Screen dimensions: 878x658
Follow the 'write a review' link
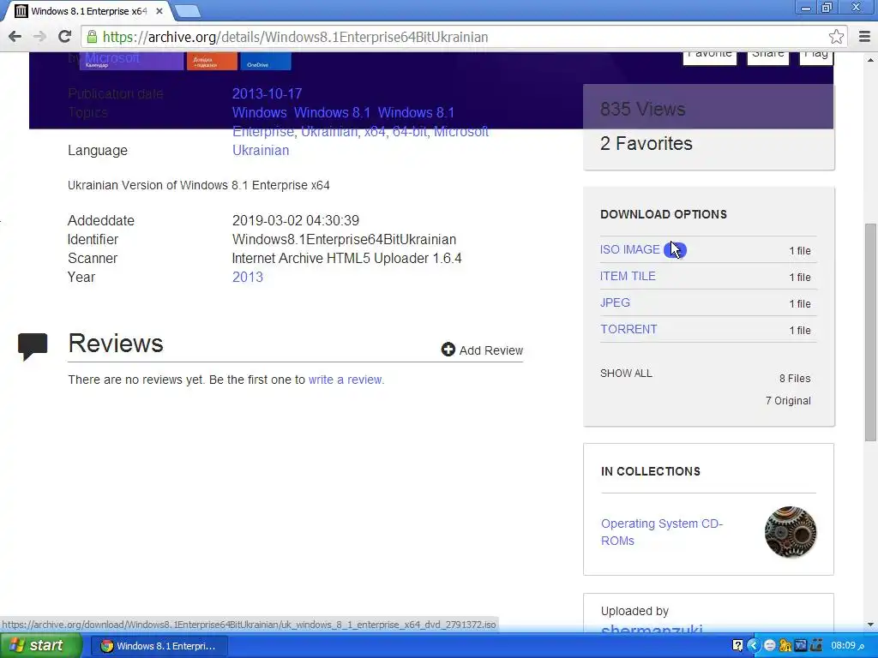click(346, 380)
